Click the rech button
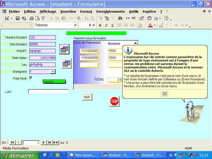This screenshot has width=212, height=159. click(87, 97)
